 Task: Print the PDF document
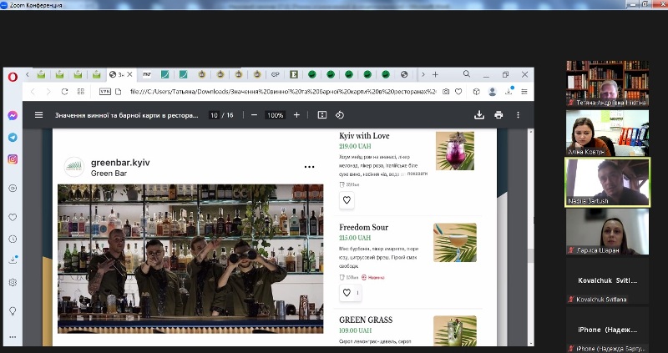click(x=498, y=115)
